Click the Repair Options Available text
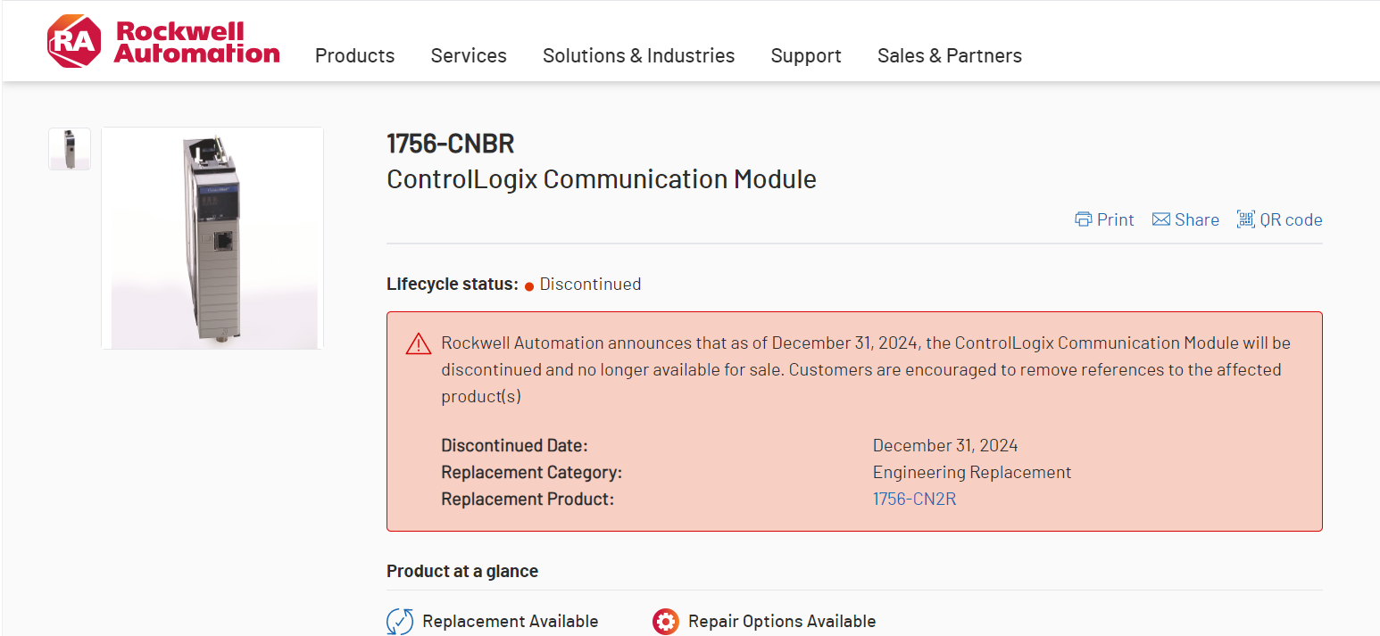Screen dimensions: 1380x636 click(782, 621)
